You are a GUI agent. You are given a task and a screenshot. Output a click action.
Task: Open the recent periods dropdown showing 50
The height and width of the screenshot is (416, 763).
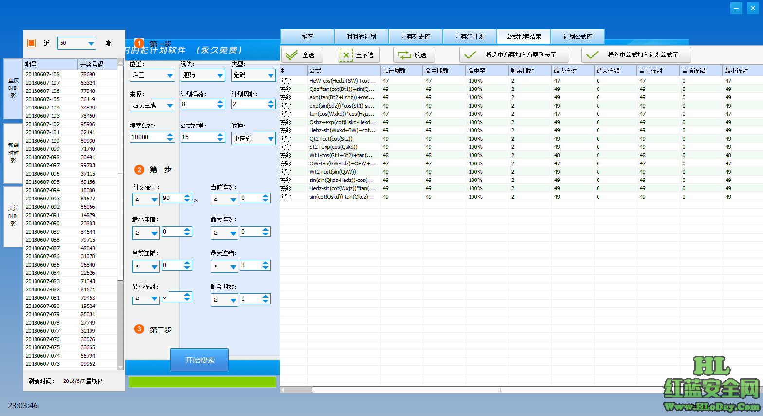(77, 43)
